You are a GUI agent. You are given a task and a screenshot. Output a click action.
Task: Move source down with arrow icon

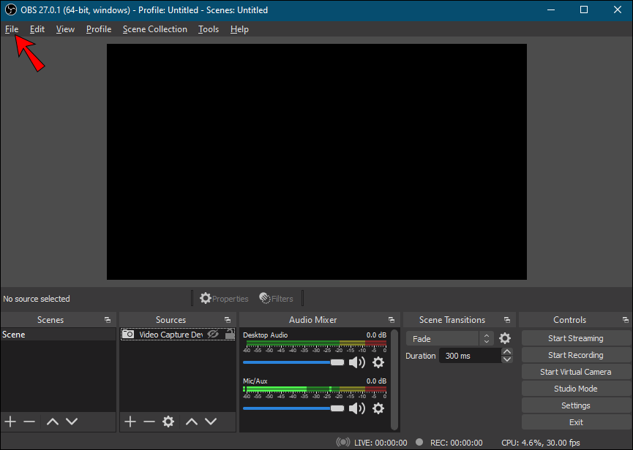211,422
